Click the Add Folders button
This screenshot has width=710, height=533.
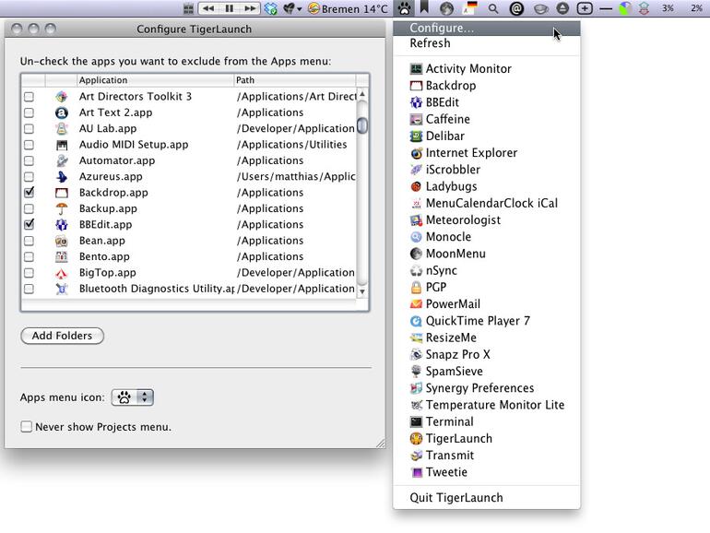(62, 336)
